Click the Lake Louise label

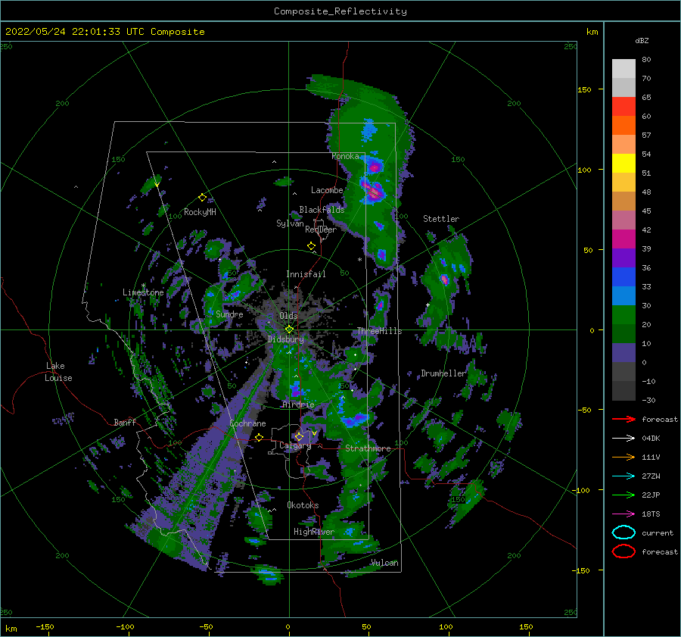coord(58,372)
